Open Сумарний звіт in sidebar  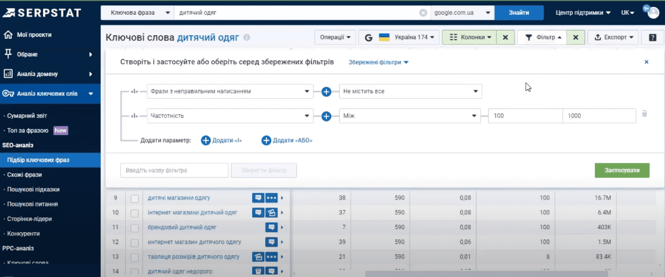click(28, 116)
